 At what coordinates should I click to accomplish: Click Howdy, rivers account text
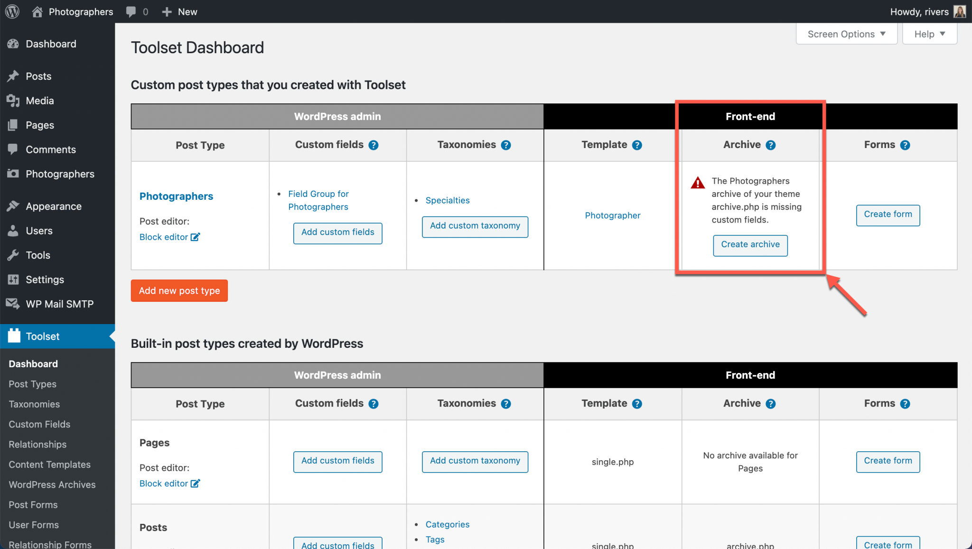(919, 12)
